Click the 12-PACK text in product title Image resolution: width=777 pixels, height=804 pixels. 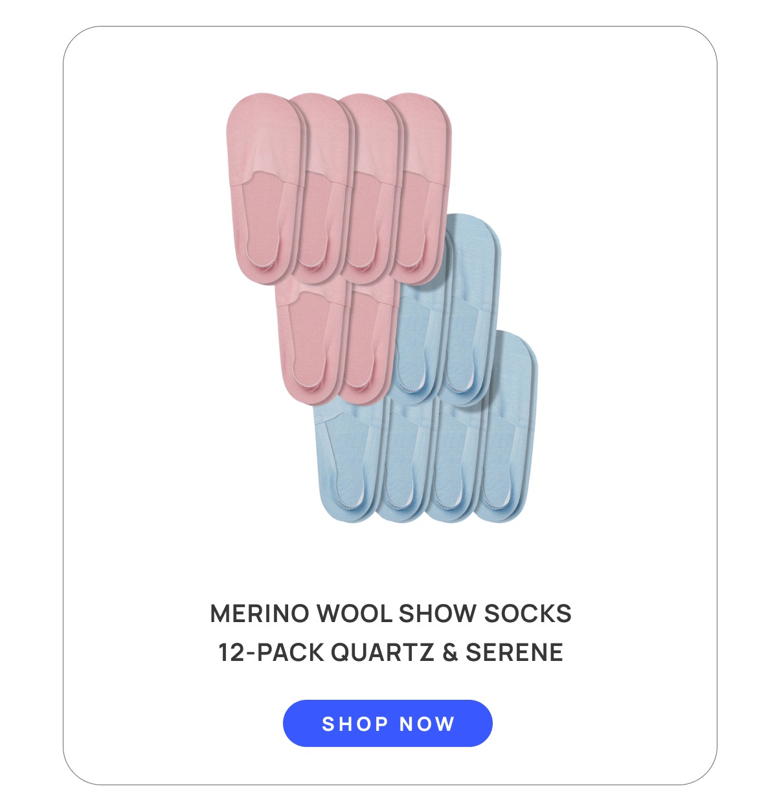click(271, 652)
